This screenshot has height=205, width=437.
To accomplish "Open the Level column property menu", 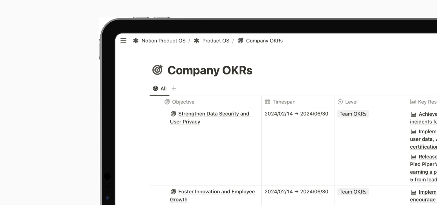I will [351, 101].
